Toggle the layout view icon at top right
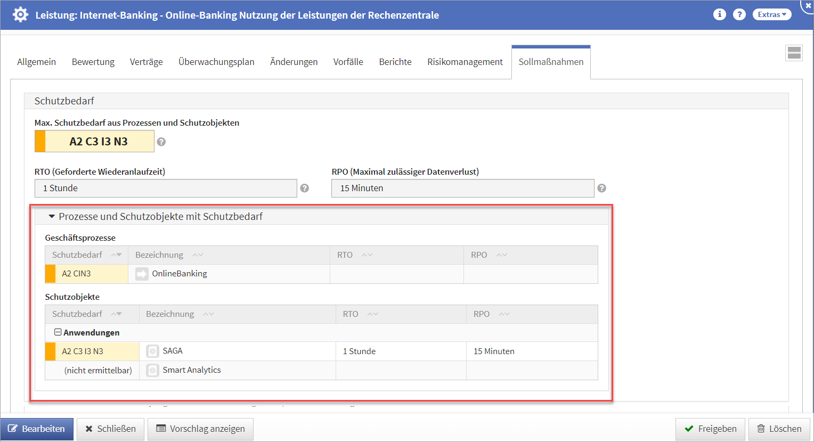814x442 pixels. click(794, 53)
